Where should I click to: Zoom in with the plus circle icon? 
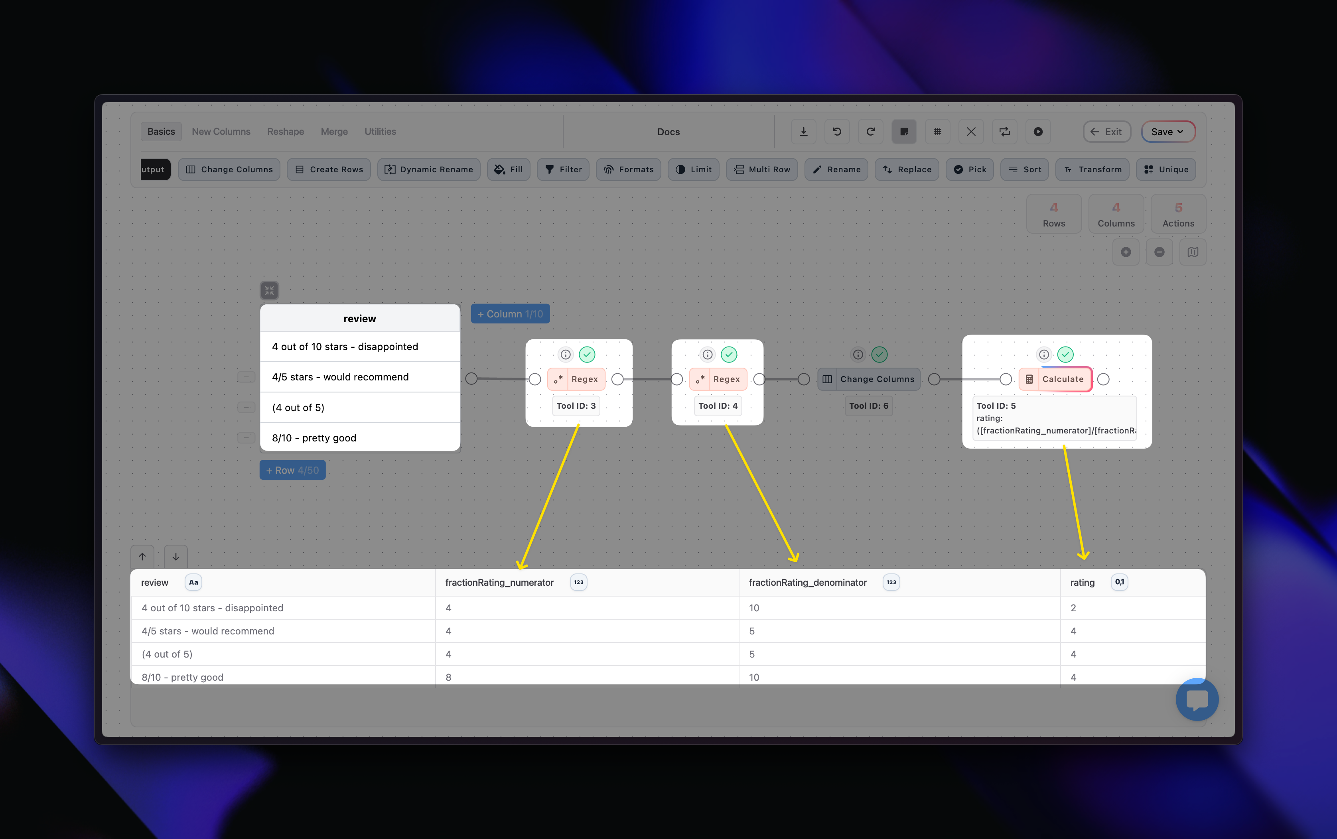1126,252
